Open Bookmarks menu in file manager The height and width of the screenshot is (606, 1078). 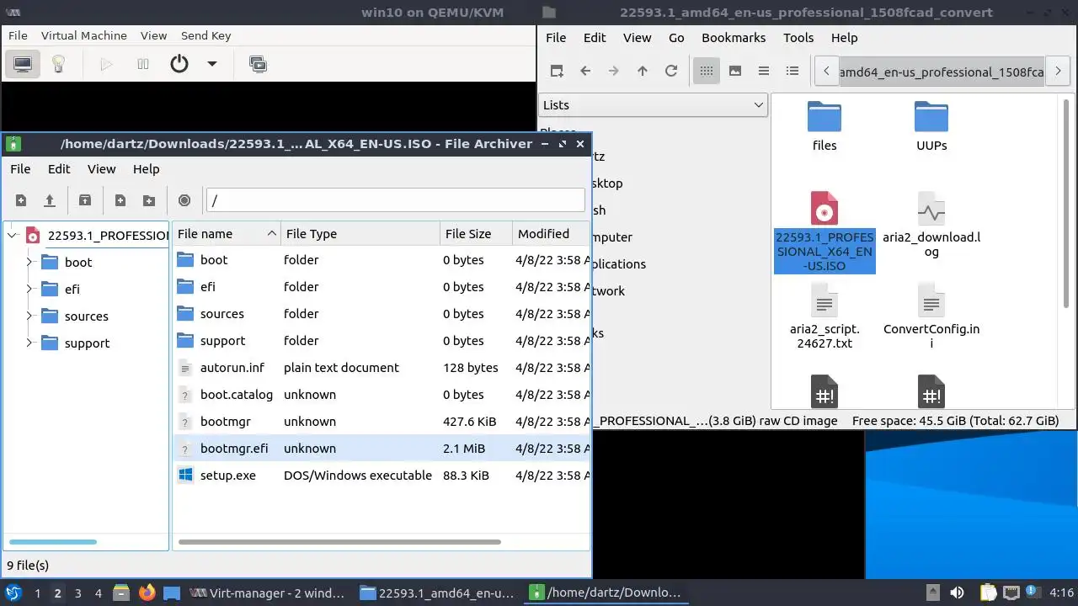[734, 37]
